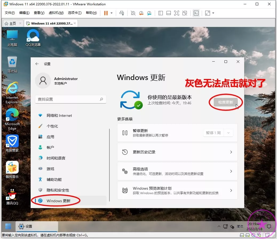
Task: Select the 回收站 recycle bin icon
Action: click(12, 64)
